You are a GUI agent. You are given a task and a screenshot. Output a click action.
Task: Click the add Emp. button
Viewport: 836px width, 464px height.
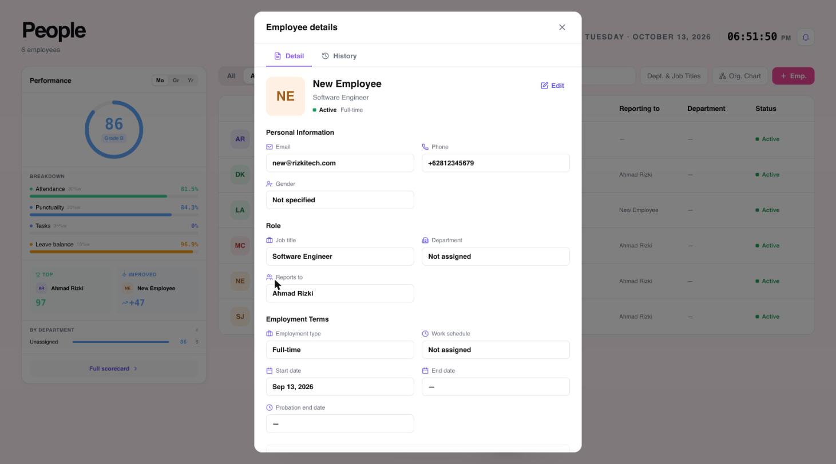(x=793, y=76)
